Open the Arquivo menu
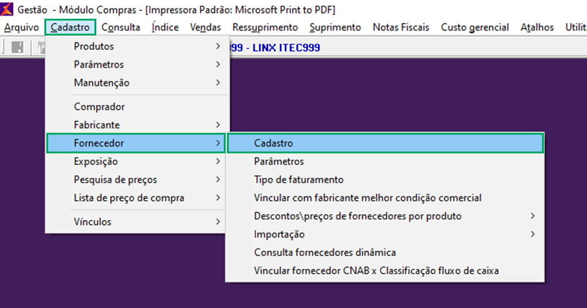 click(x=21, y=27)
